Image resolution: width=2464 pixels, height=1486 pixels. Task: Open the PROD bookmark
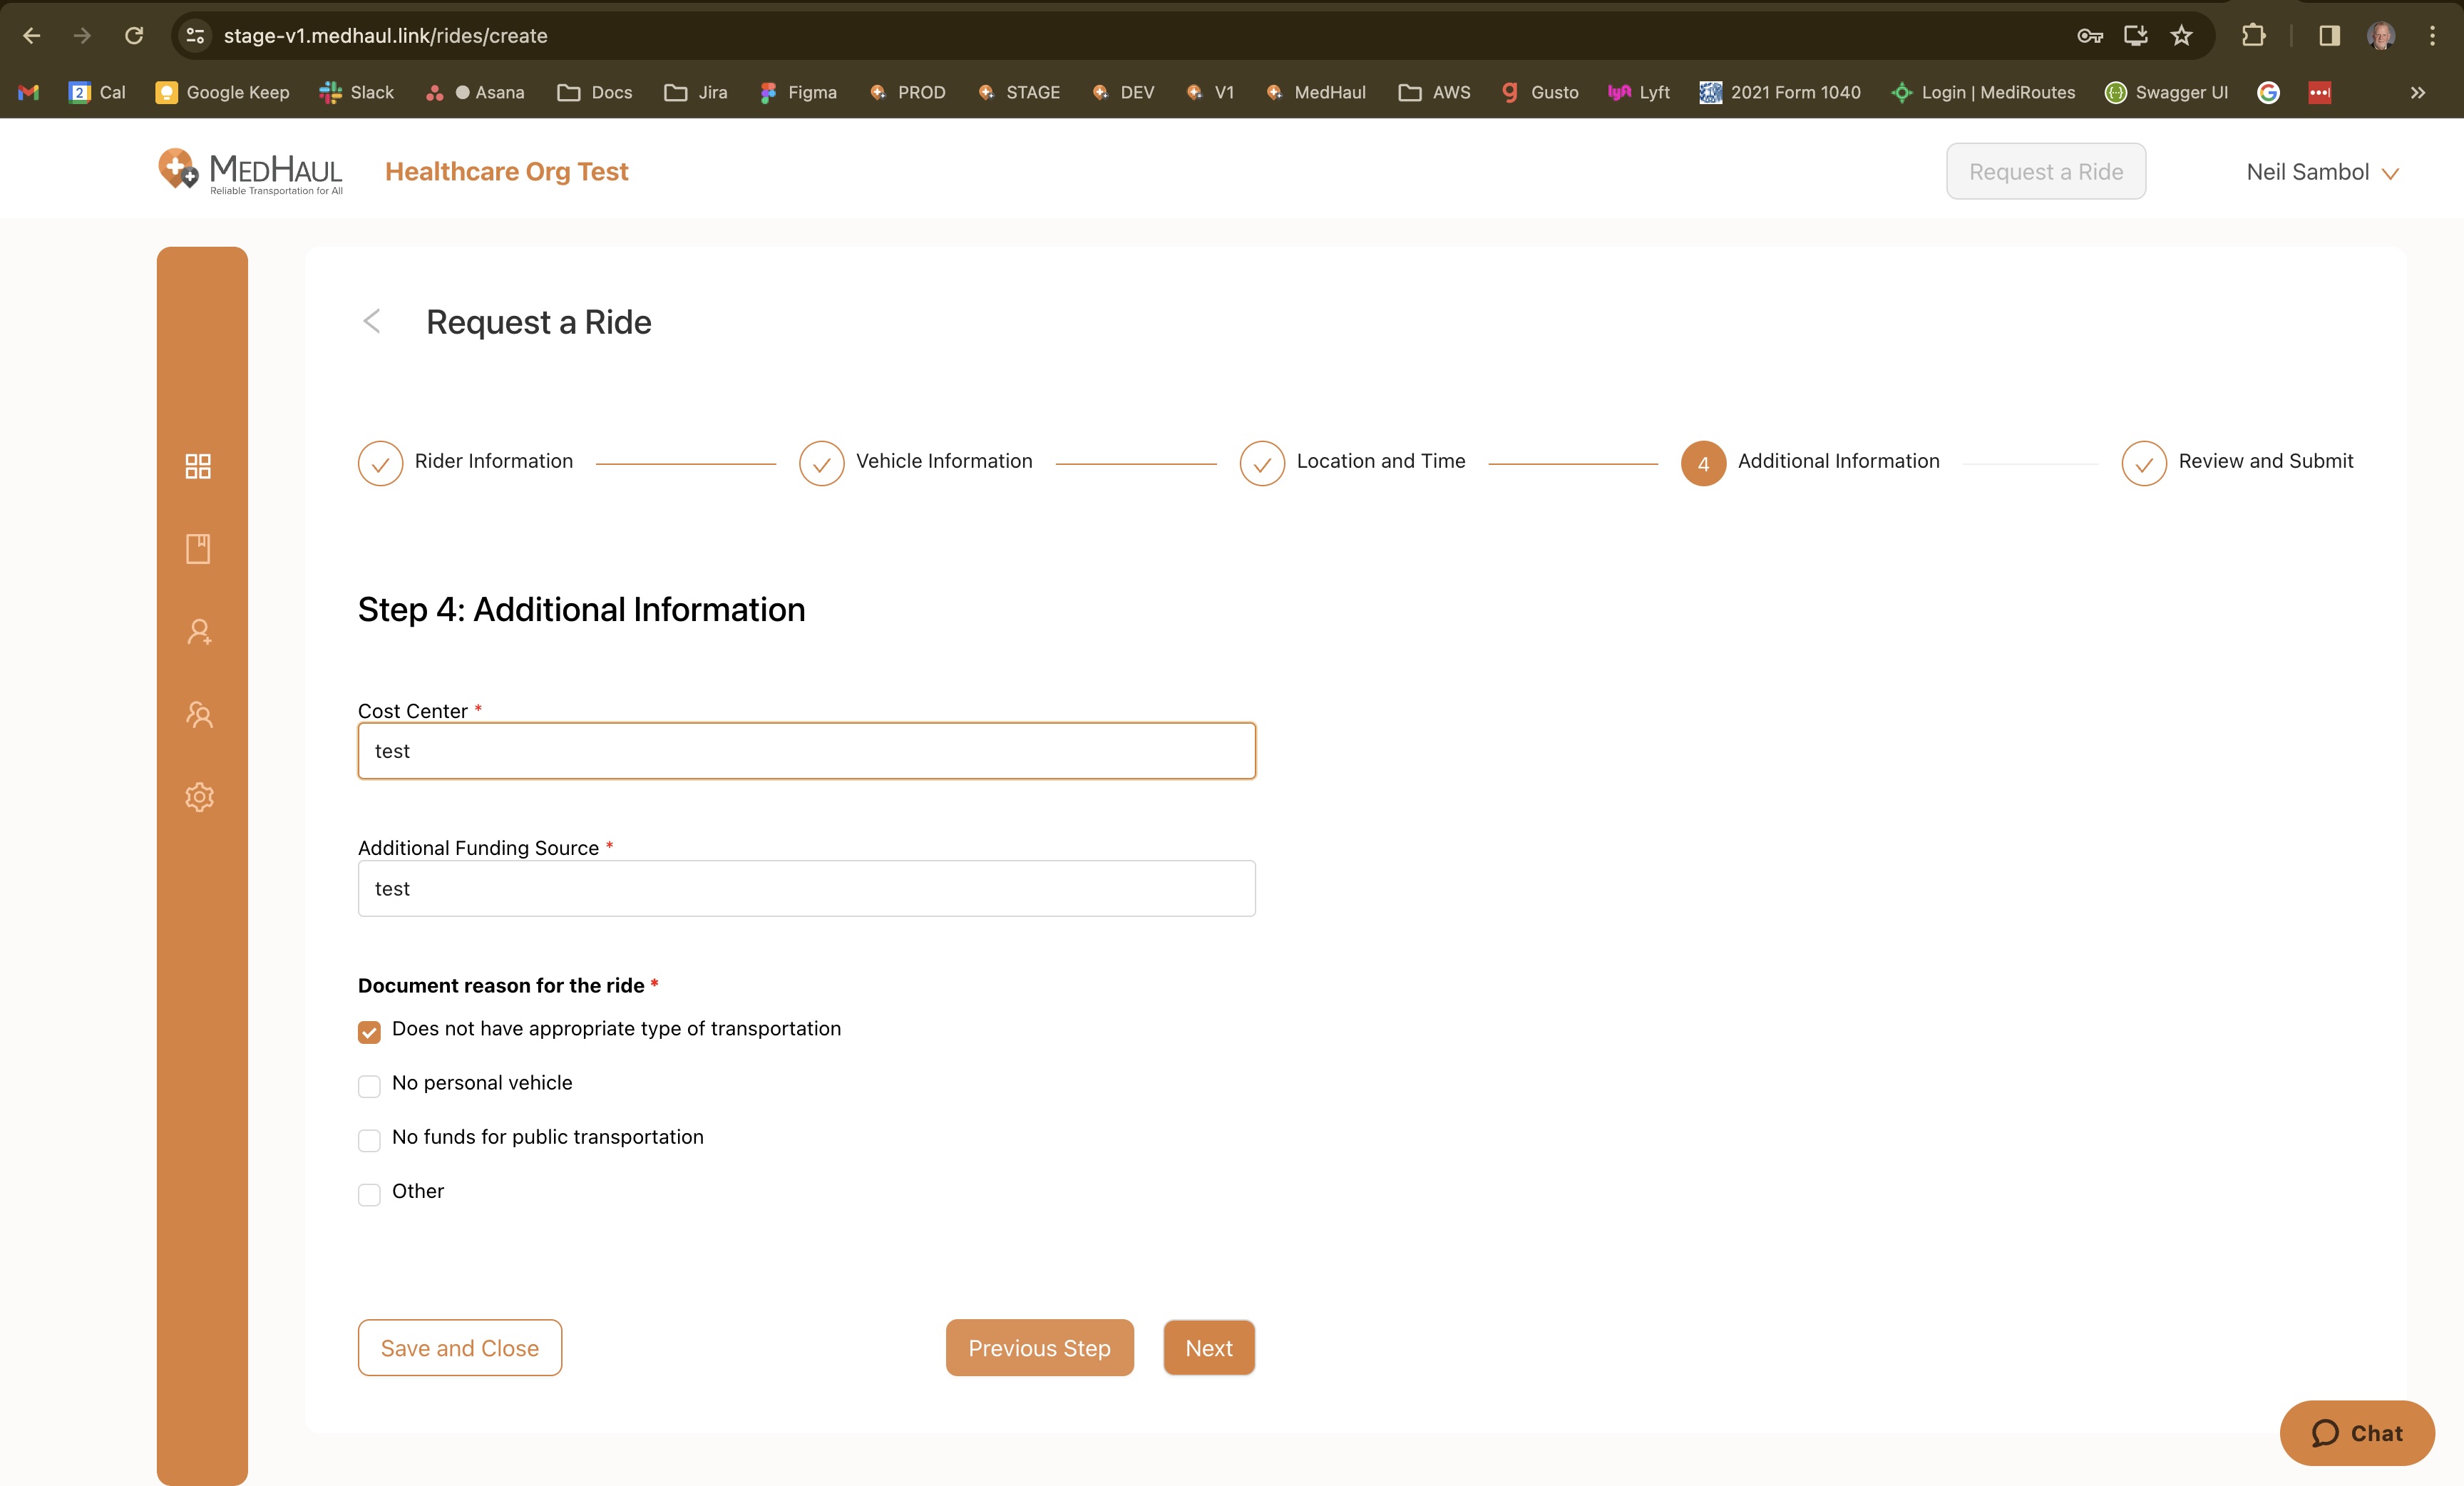[907, 92]
